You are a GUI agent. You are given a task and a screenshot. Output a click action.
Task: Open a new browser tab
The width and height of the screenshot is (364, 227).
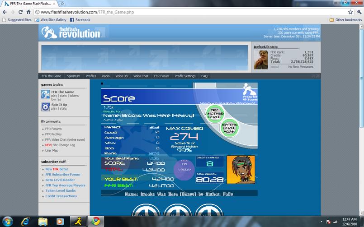click(62, 4)
